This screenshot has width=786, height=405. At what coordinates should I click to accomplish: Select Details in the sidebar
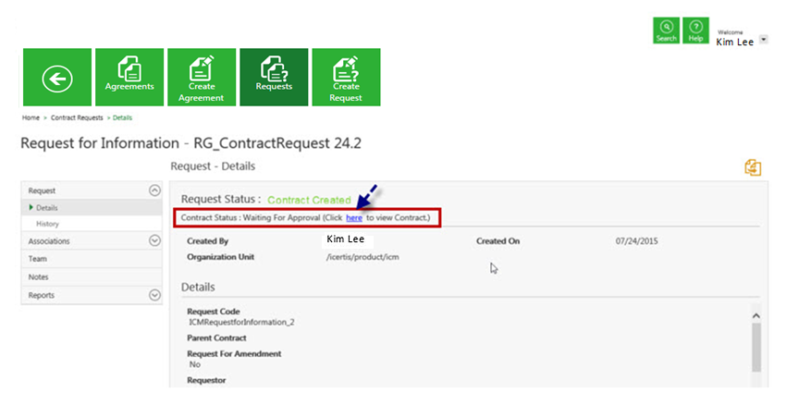tap(47, 208)
